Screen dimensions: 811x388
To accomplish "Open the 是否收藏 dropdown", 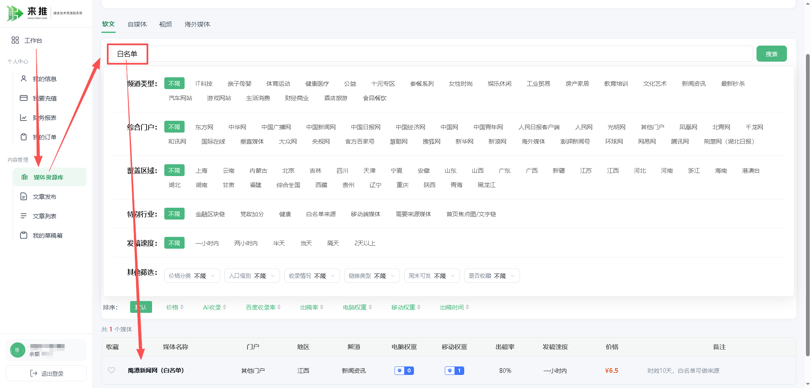I will coord(492,276).
